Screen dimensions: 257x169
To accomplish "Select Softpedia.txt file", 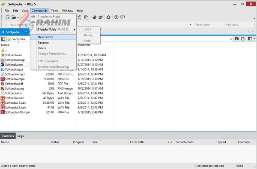I will [13, 93].
